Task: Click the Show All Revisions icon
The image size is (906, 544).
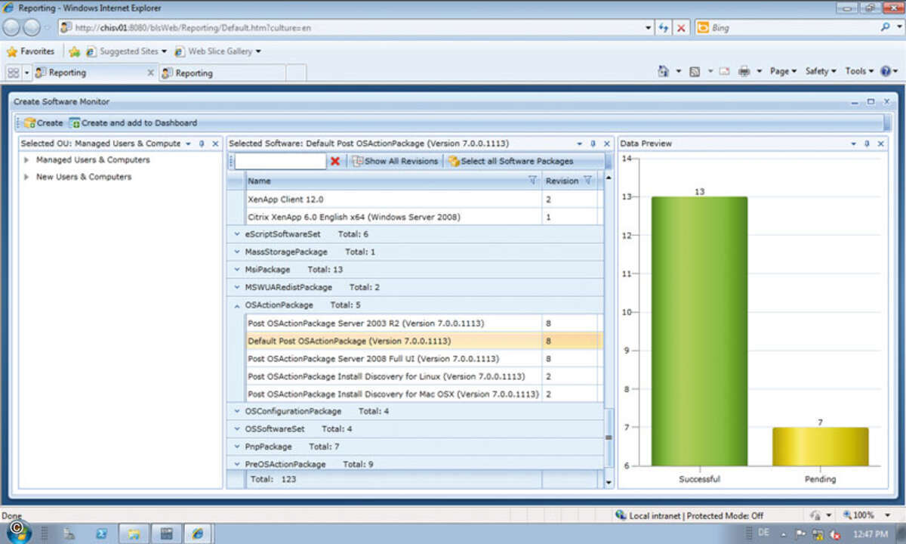Action: tap(358, 161)
